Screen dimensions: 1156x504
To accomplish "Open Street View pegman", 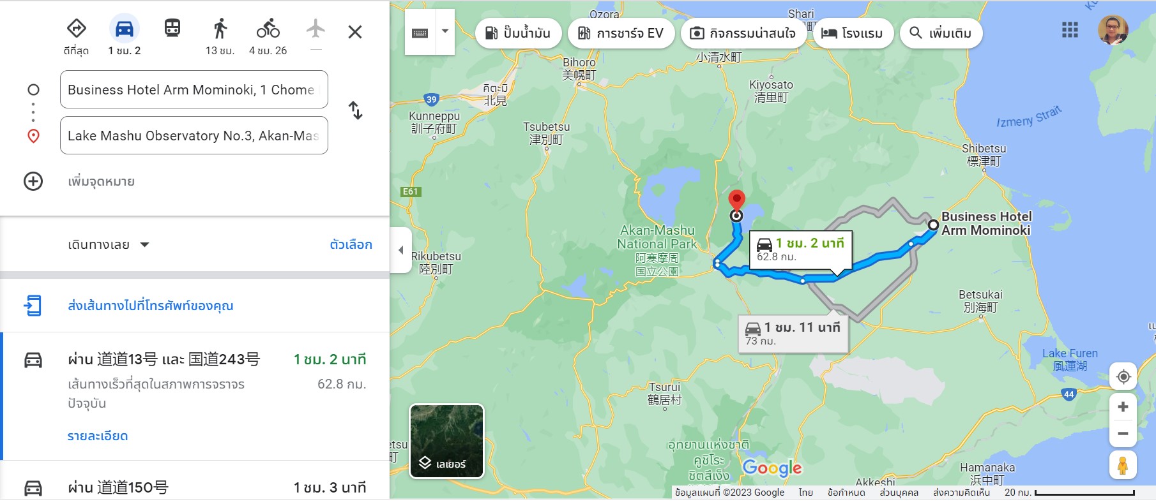I will click(x=1123, y=464).
